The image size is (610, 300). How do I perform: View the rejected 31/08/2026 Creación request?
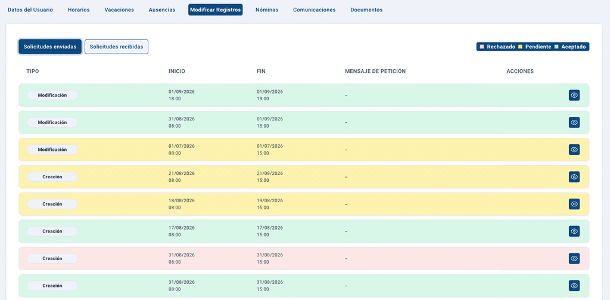coord(574,258)
